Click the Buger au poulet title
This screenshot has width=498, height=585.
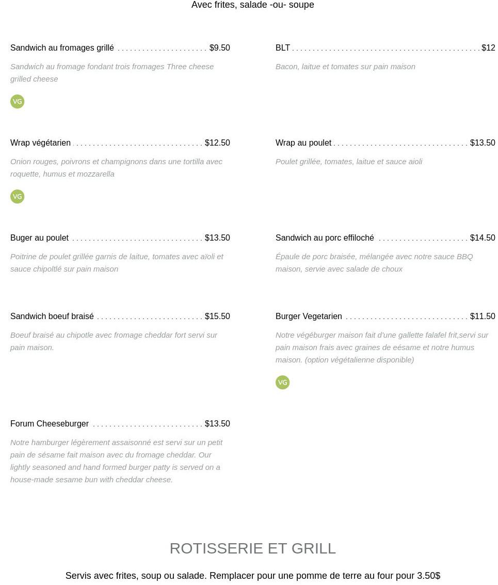pyautogui.click(x=39, y=238)
